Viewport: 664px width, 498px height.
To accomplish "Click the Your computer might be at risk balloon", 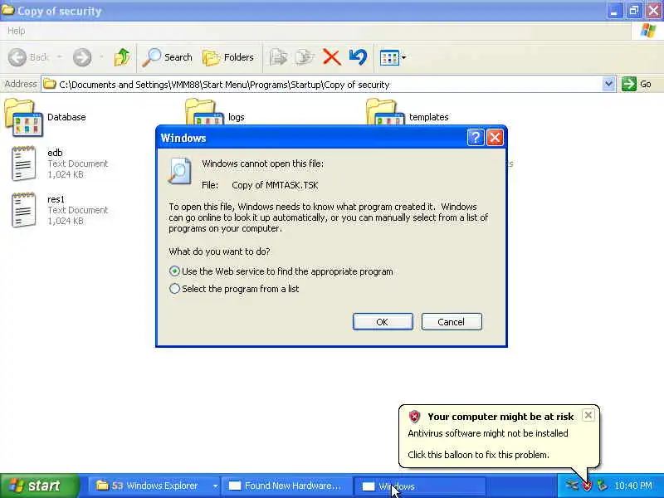I will click(500, 437).
